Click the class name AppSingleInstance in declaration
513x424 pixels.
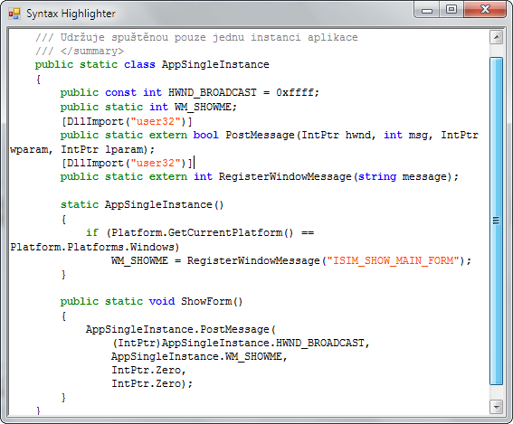215,64
